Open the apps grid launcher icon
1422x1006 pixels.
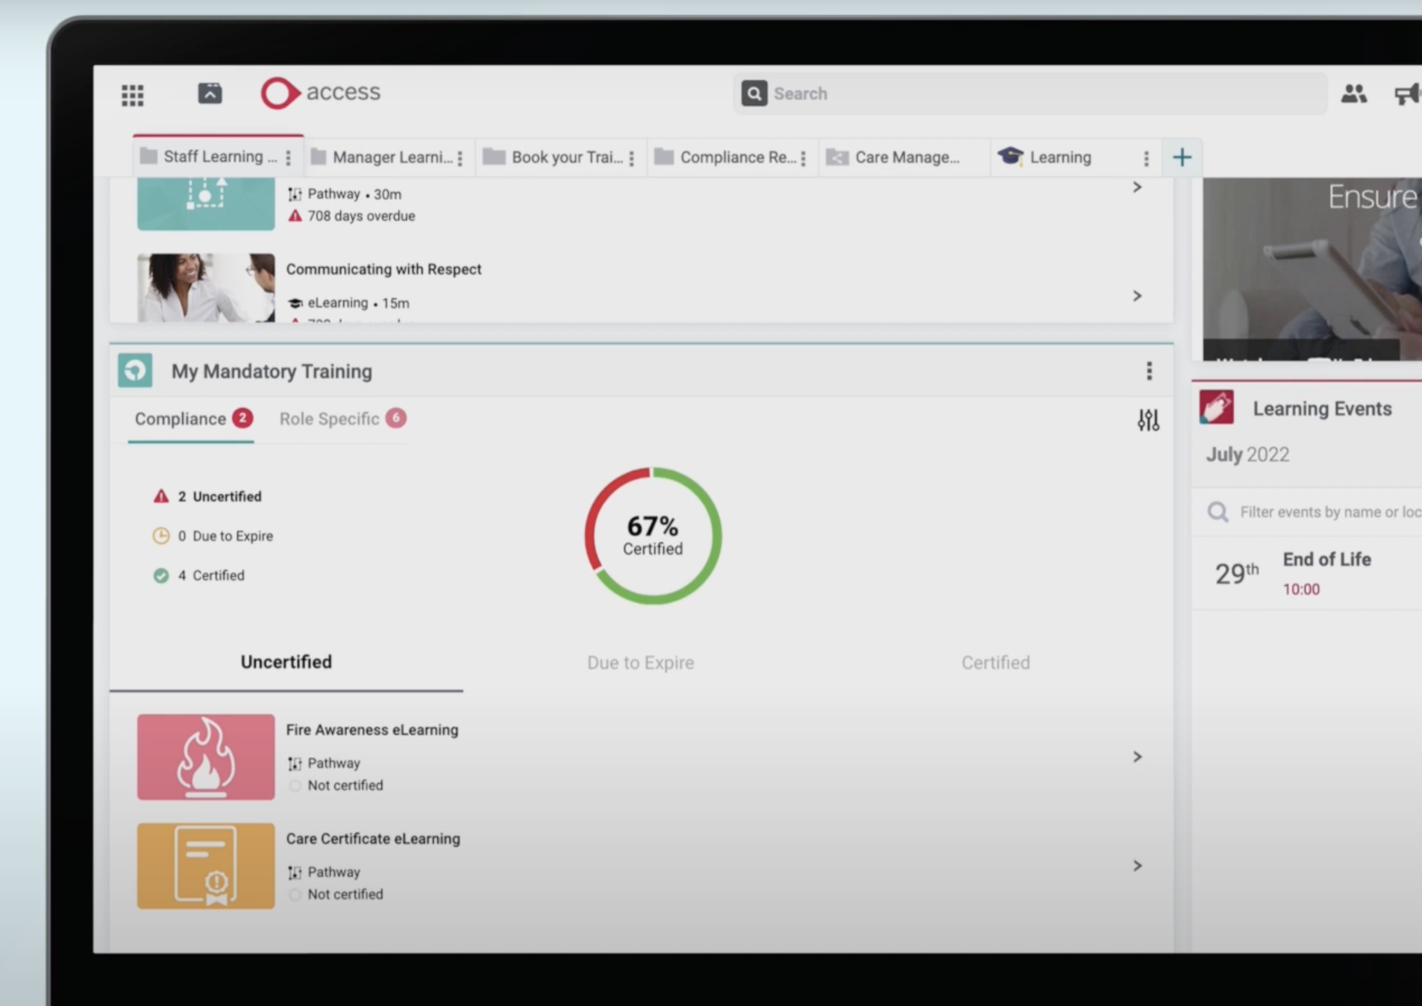132,93
